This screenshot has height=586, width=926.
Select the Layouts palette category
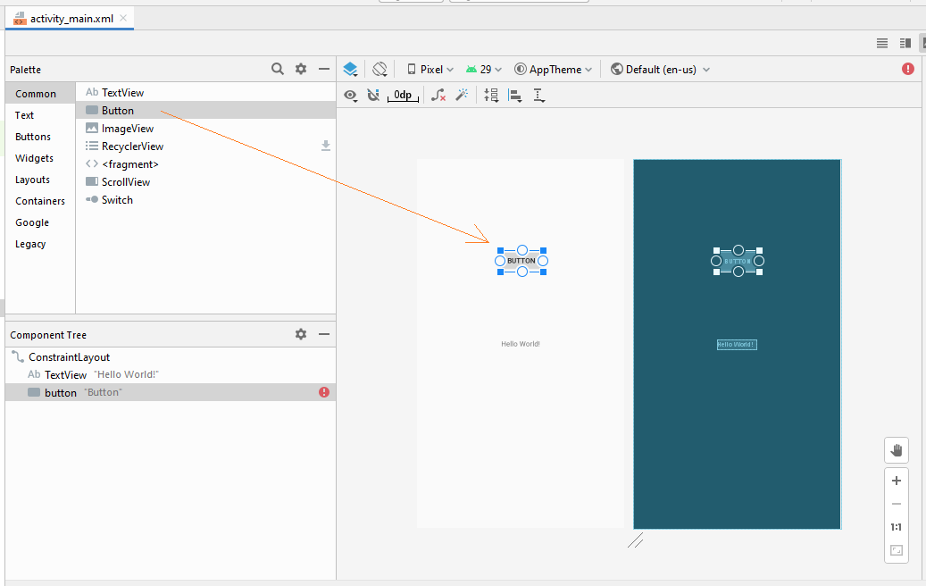40,180
